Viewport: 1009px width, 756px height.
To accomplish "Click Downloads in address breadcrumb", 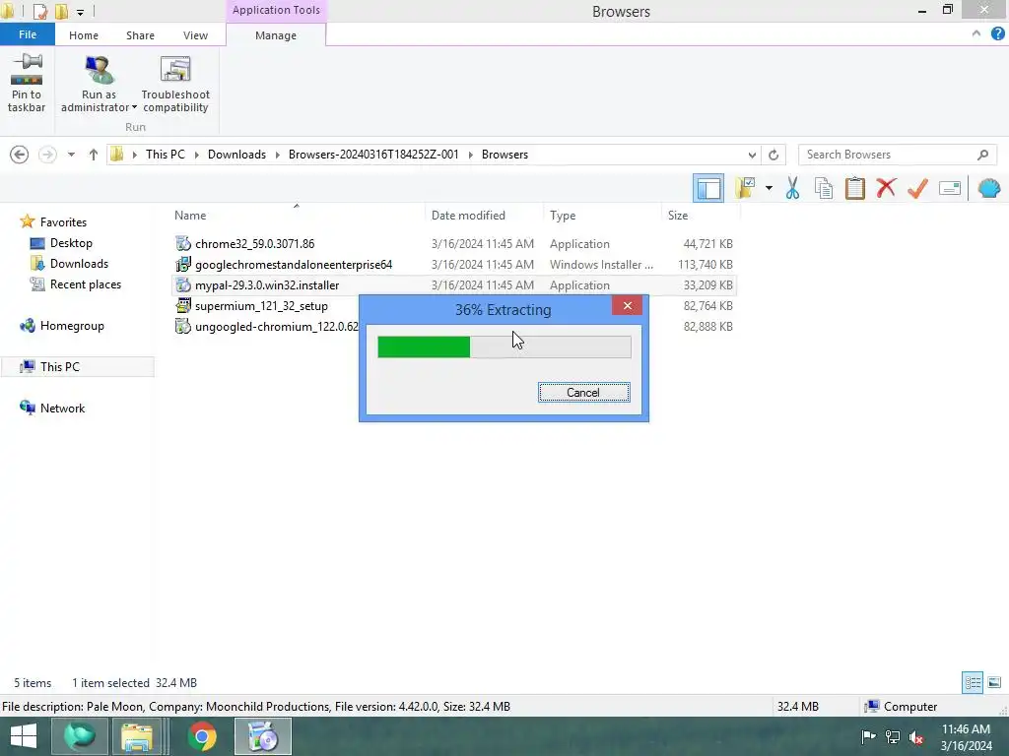I will pyautogui.click(x=236, y=155).
